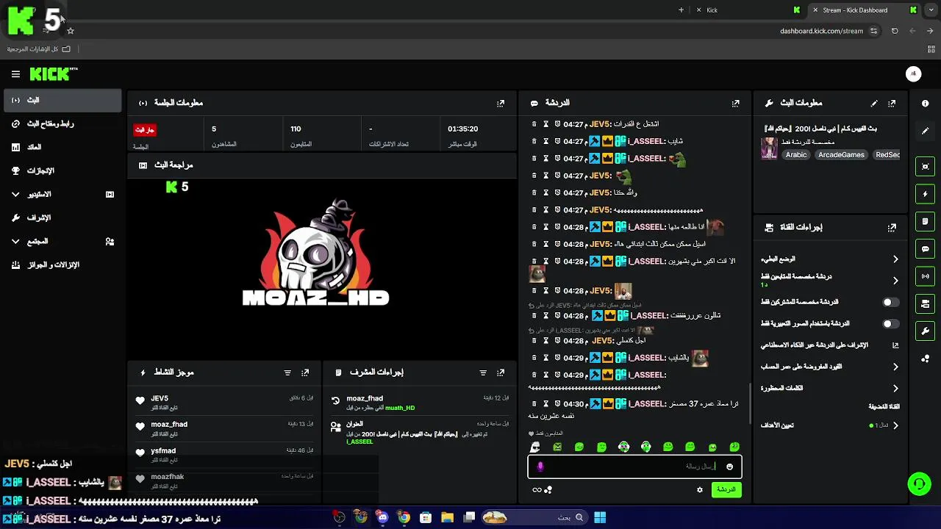Click the Windows Start button

tap(600, 518)
